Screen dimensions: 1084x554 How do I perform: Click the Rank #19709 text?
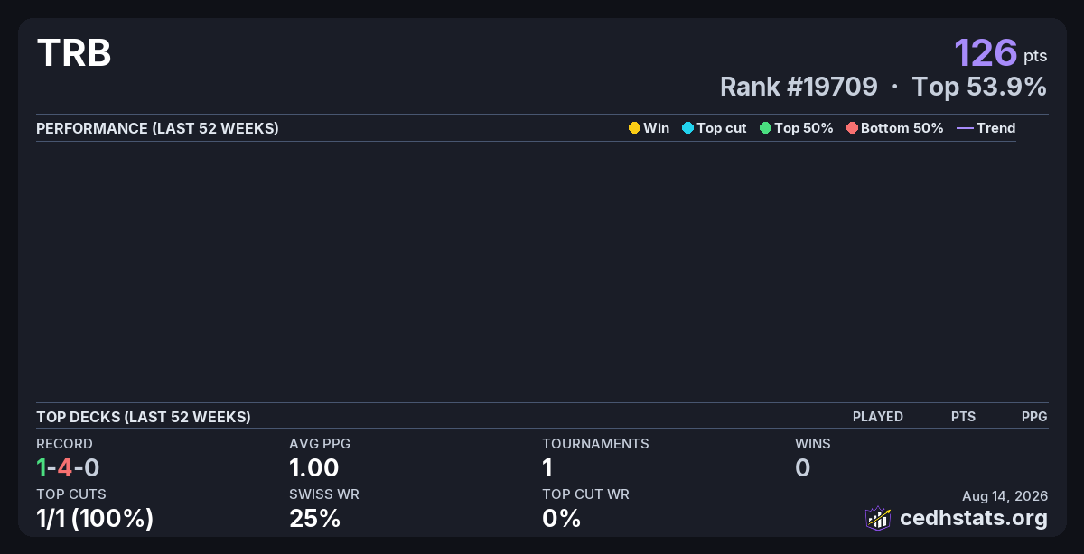[799, 87]
